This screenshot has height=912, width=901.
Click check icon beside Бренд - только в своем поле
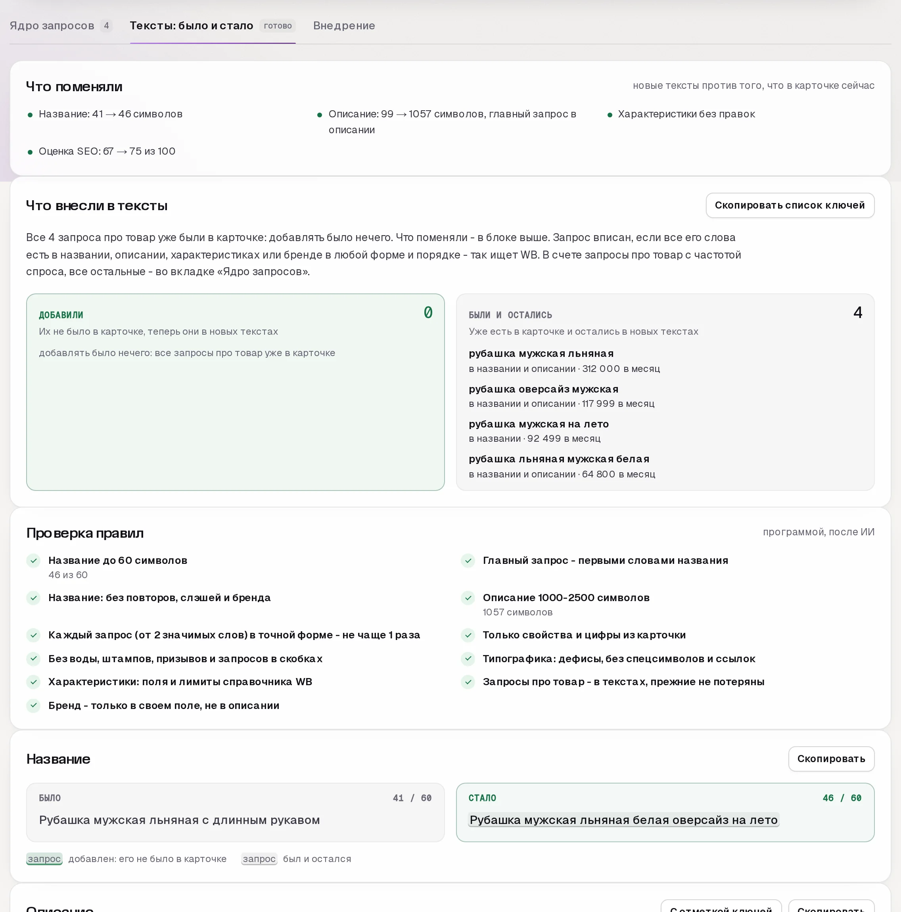[x=34, y=706]
